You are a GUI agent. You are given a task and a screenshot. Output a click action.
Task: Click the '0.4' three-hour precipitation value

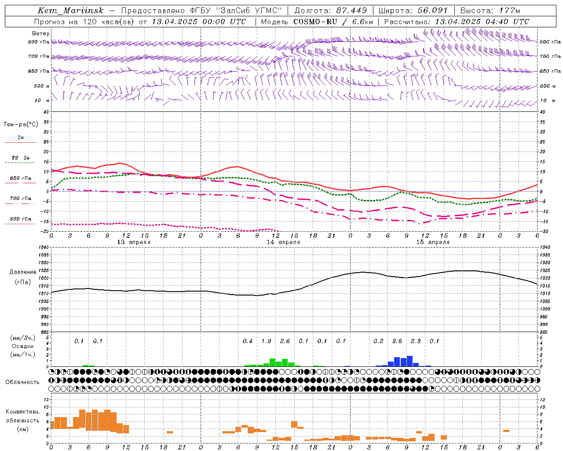[x=248, y=341]
